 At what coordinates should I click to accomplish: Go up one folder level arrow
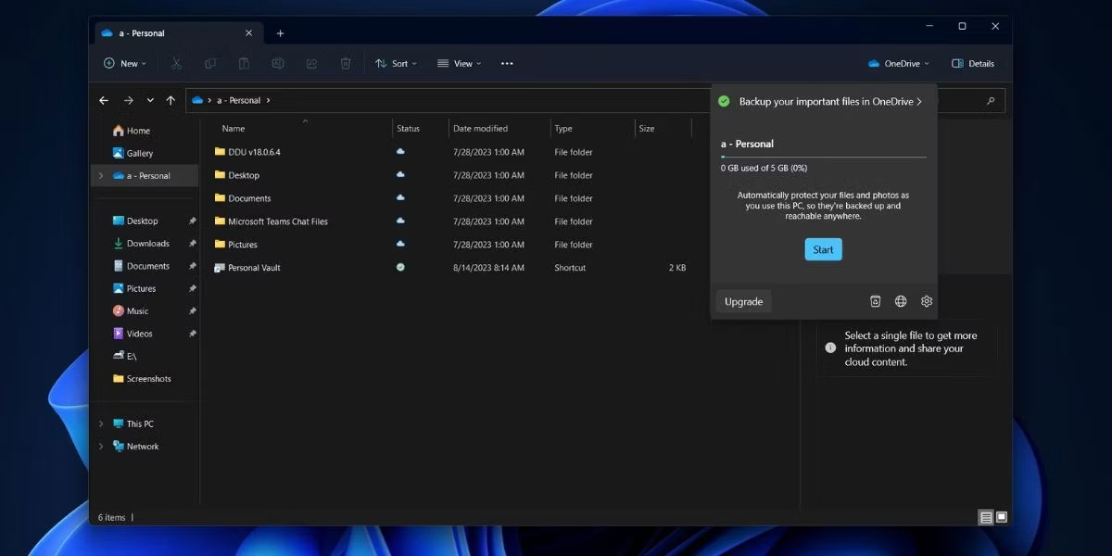[x=171, y=100]
